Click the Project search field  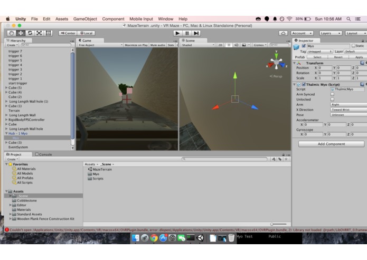(x=225, y=159)
